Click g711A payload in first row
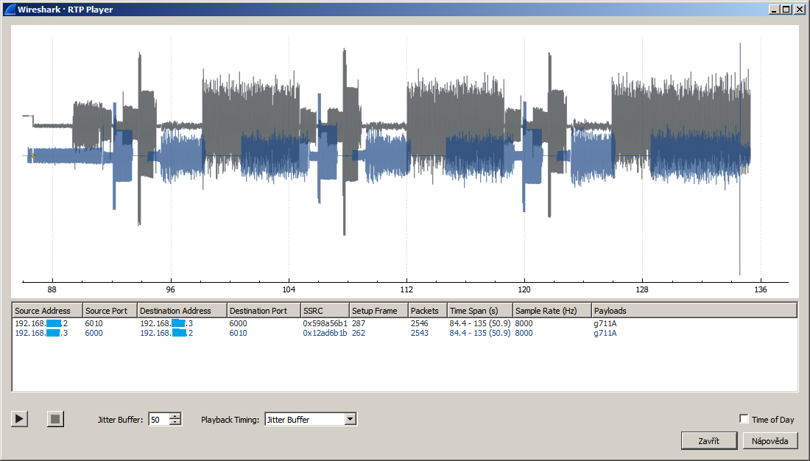This screenshot has height=461, width=810. (605, 323)
